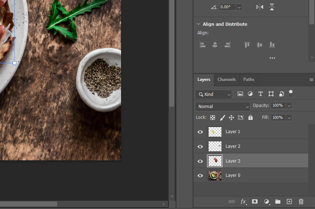
Task: Switch to the Channels tab
Action: pos(226,79)
